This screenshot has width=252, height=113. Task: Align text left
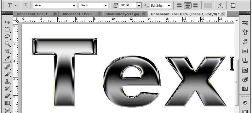click(x=179, y=5)
